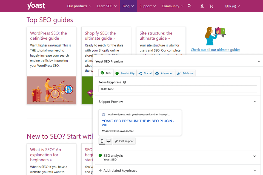Open Site structure: the ultimate guide link

click(156, 36)
